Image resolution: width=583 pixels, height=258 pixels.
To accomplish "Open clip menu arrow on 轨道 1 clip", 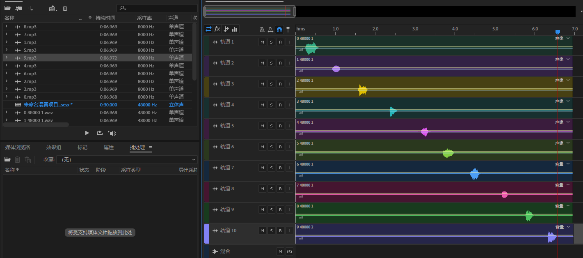I will pos(568,38).
